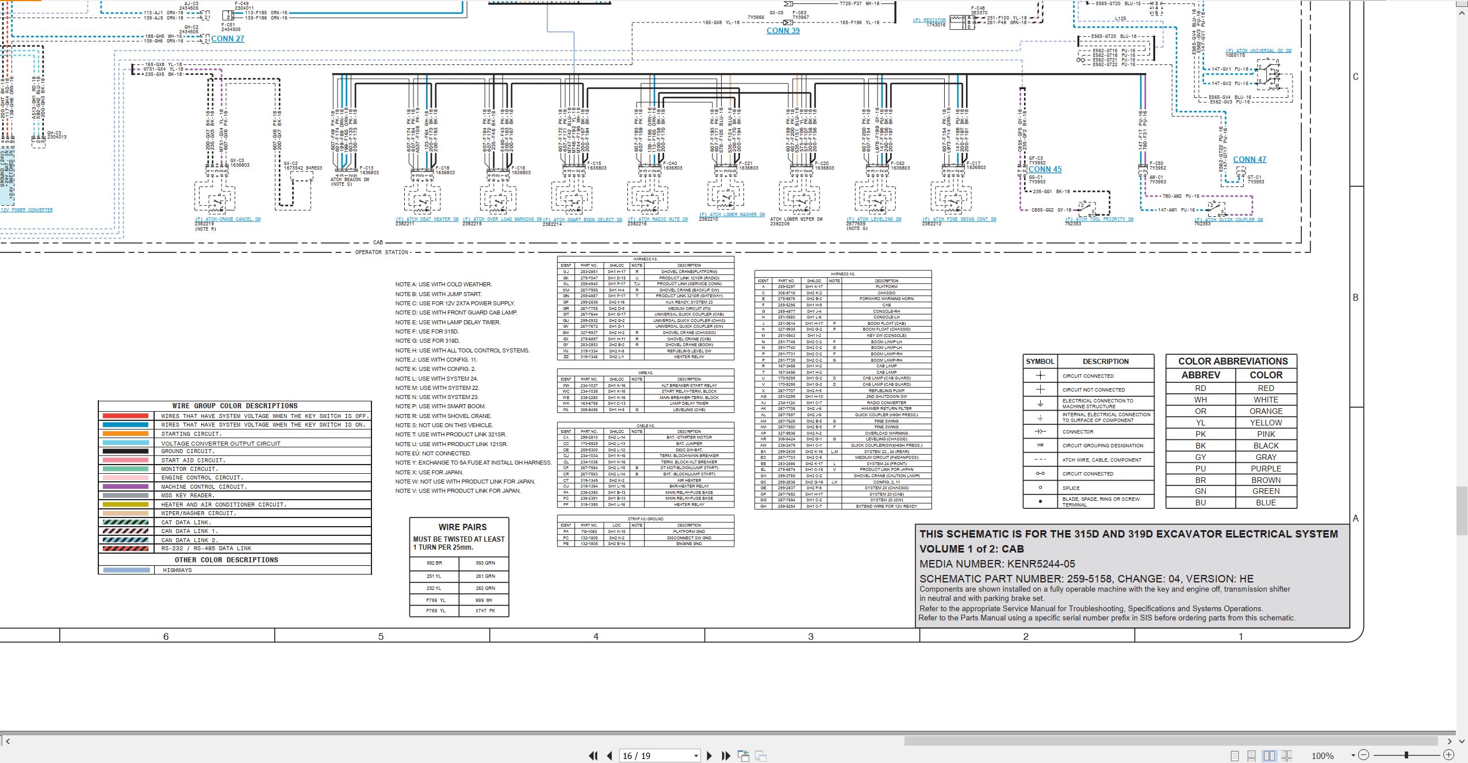Follow the ATCH-CRANE CANCEL SW link
This screenshot has width=1468, height=763.
[x=228, y=219]
